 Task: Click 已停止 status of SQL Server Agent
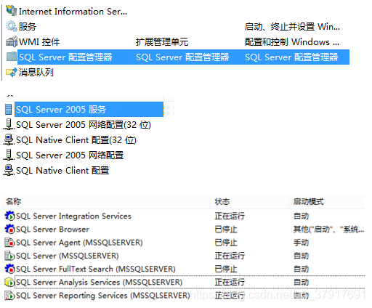click(x=226, y=243)
